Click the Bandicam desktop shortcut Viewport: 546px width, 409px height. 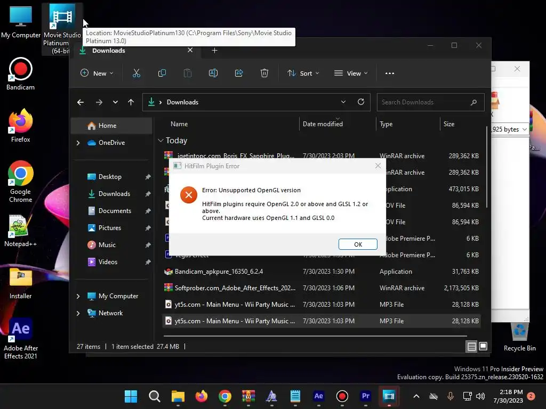click(21, 74)
